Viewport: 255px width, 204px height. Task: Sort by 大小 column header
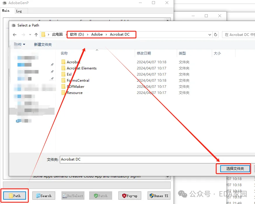coord(217,53)
